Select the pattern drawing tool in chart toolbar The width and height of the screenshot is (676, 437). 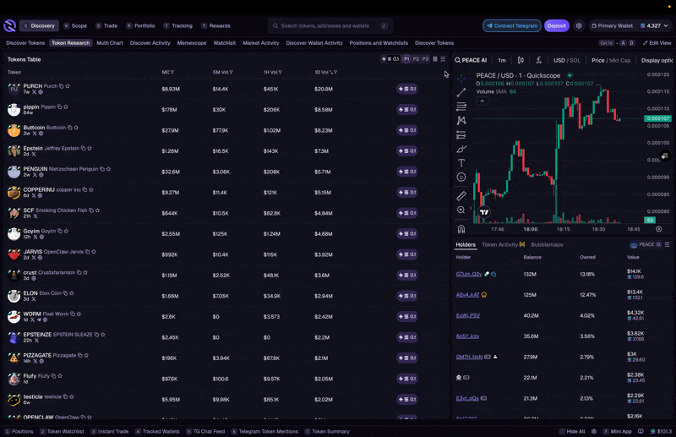[x=461, y=121]
